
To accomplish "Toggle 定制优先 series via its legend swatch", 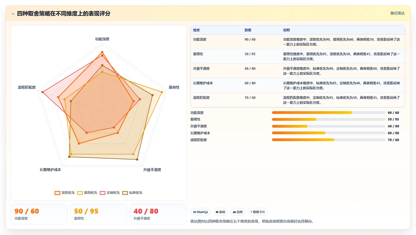I will point(103,193).
